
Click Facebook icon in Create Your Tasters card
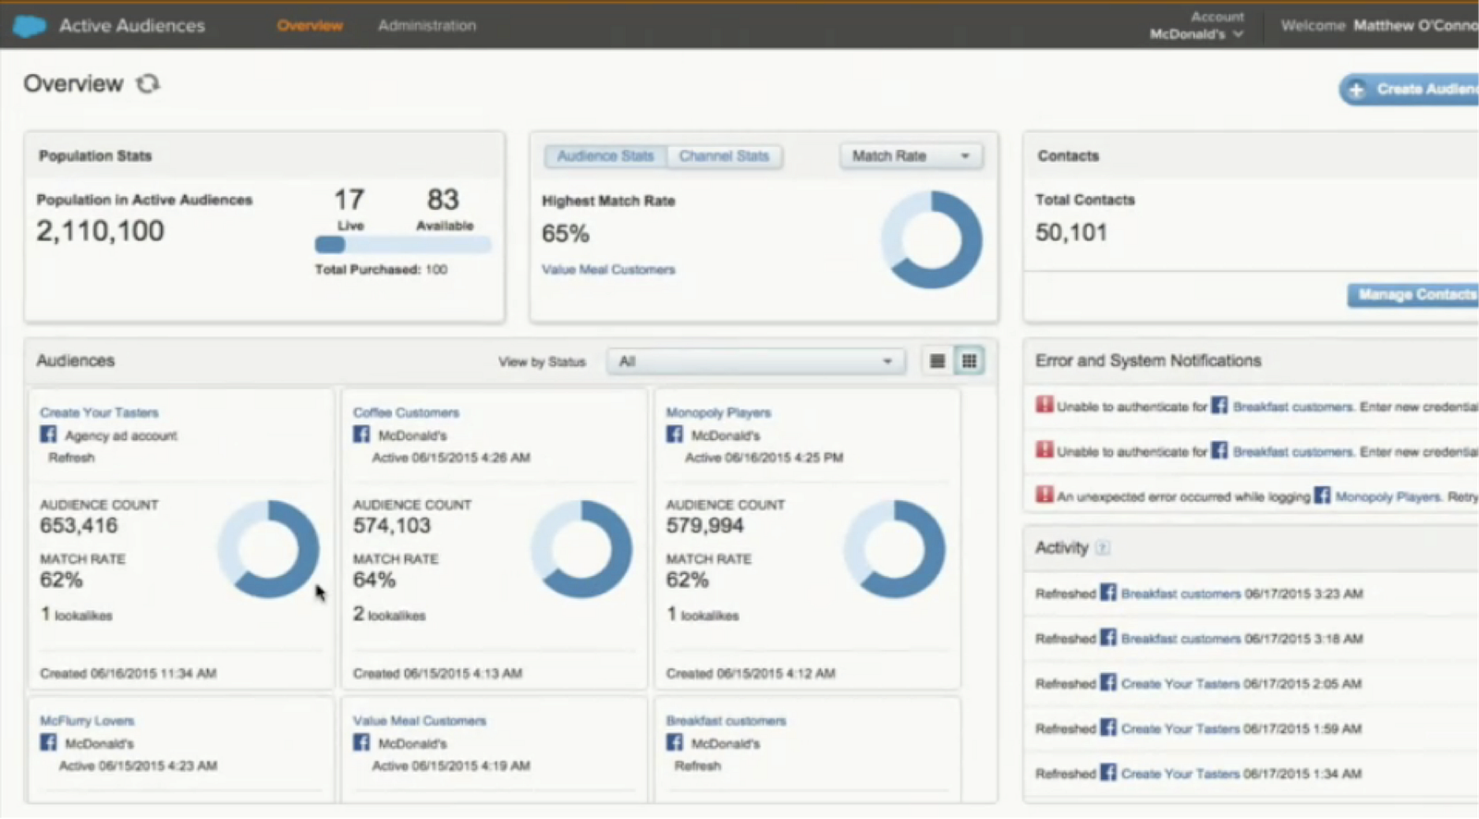click(x=48, y=434)
